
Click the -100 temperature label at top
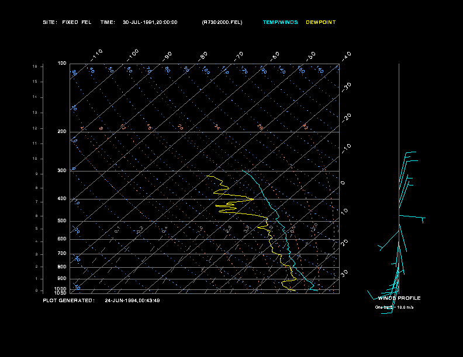(133, 55)
